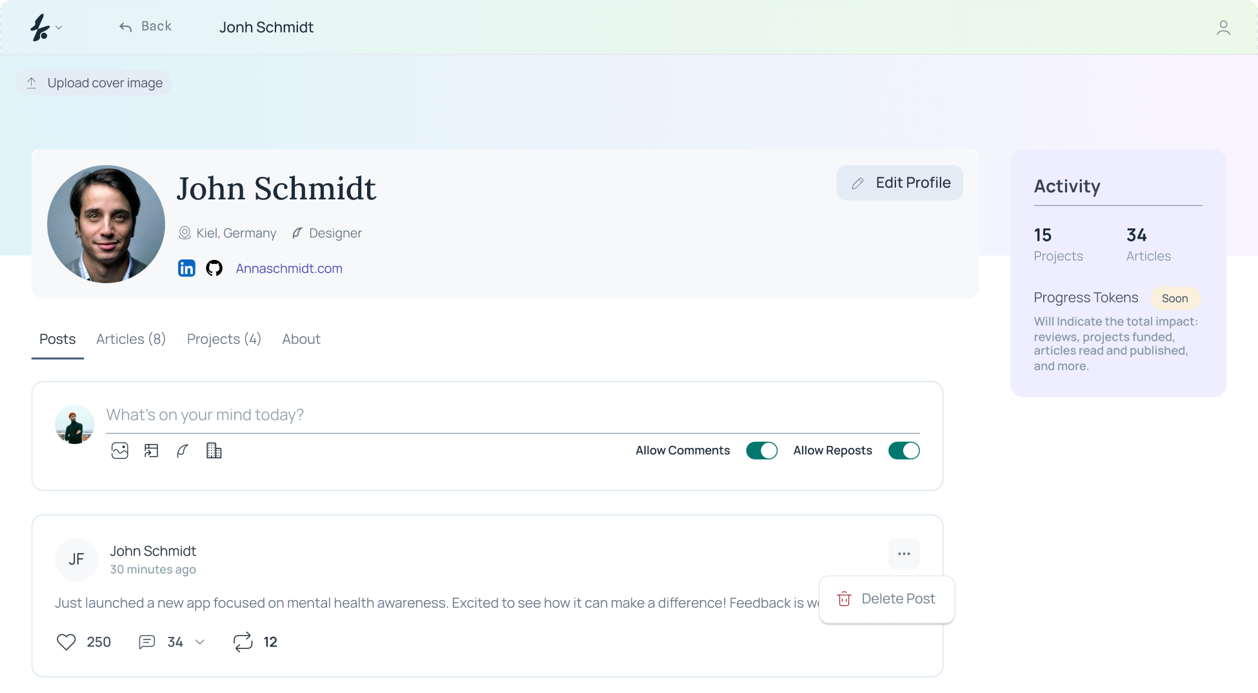Click the 'Jonh Schmidt' header title
This screenshot has width=1258, height=693.
[266, 27]
